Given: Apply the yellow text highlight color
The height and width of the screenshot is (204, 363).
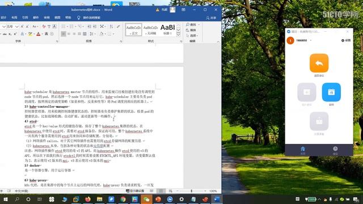Looking at the screenshot, I should pos(30,34).
